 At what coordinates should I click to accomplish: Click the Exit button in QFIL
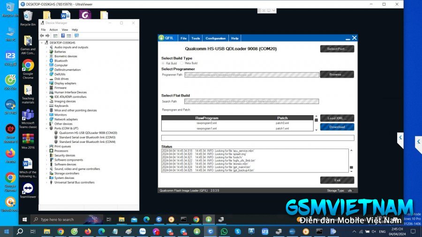(x=337, y=180)
